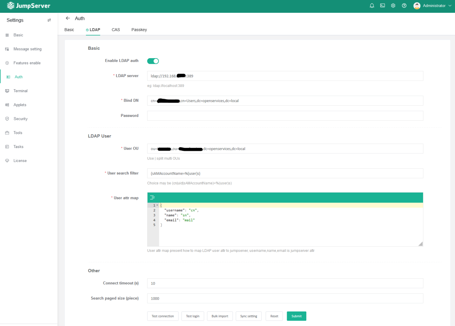This screenshot has height=326, width=455.
Task: Click the Test login button
Action: tap(193, 316)
